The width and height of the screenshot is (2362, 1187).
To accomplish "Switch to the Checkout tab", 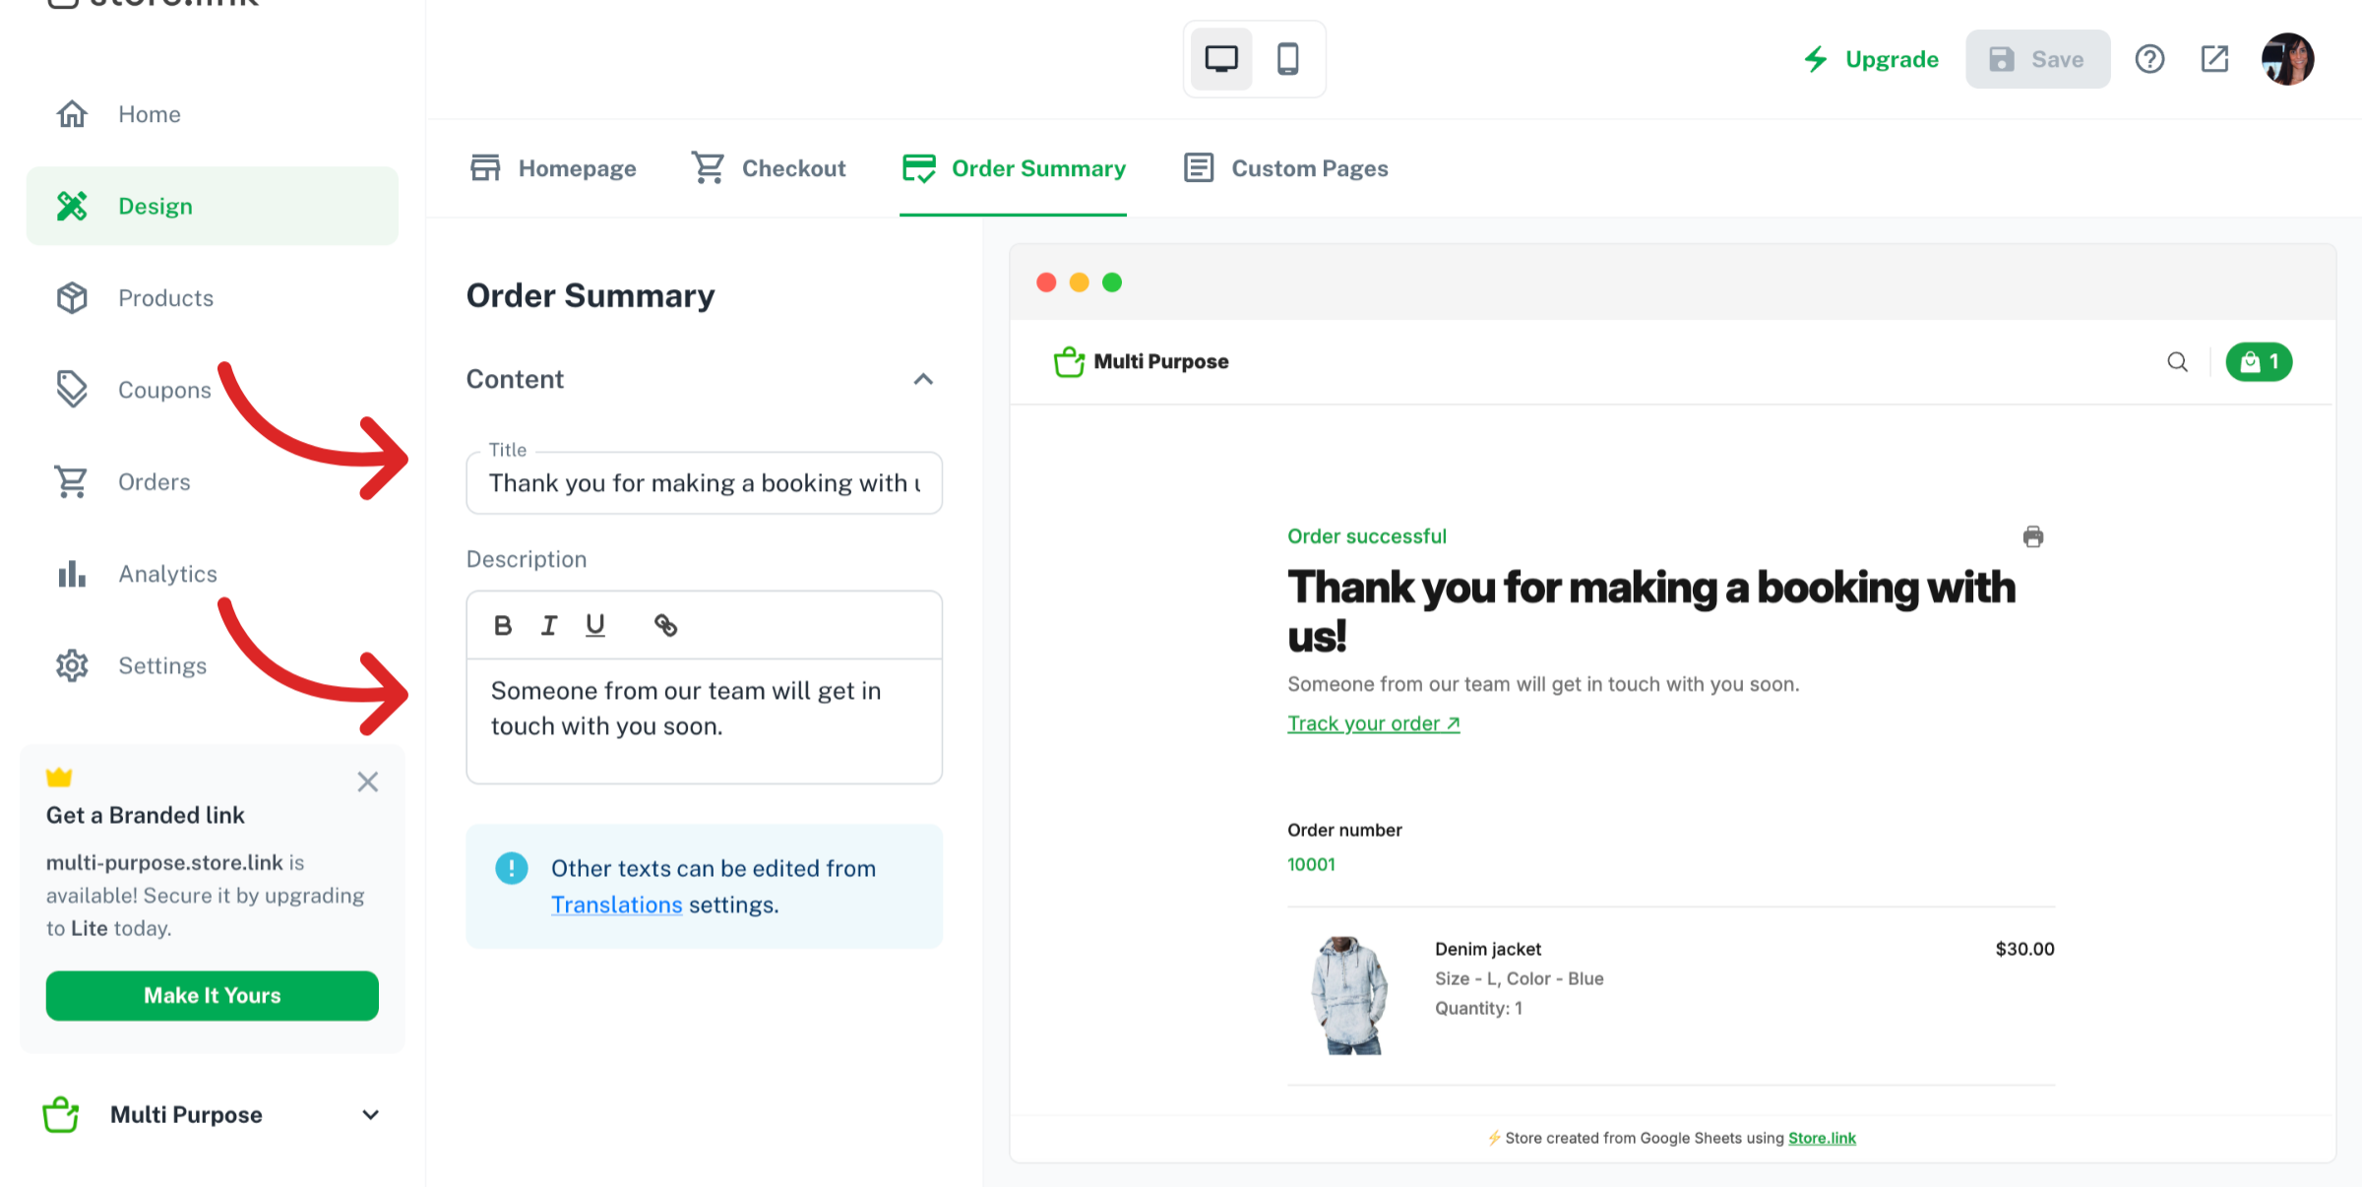I will click(769, 168).
